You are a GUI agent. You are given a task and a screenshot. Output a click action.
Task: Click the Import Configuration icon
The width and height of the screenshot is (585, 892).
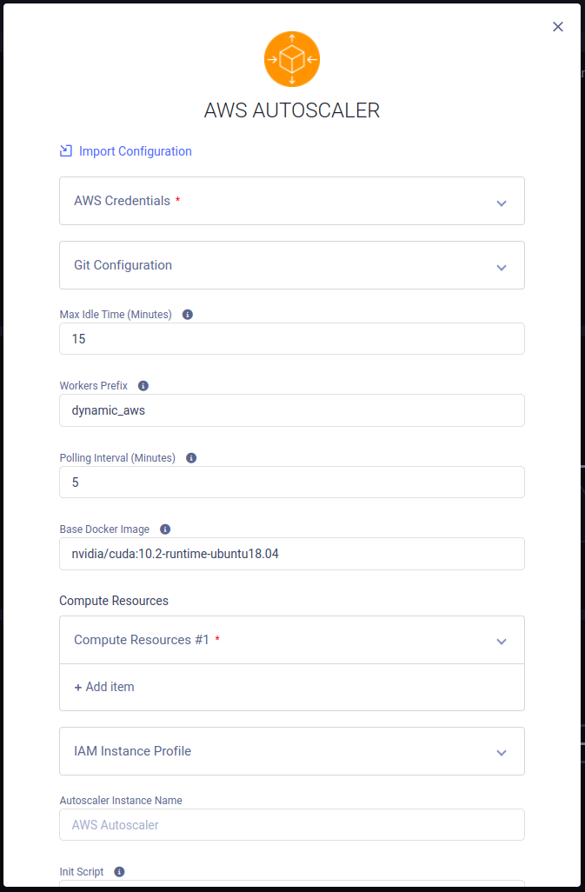pyautogui.click(x=65, y=150)
